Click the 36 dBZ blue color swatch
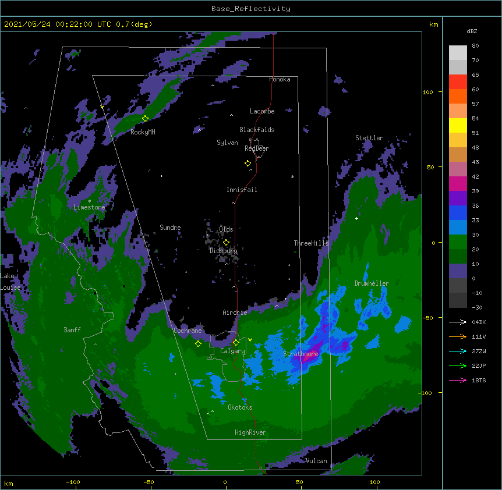The width and height of the screenshot is (502, 490). click(x=458, y=212)
